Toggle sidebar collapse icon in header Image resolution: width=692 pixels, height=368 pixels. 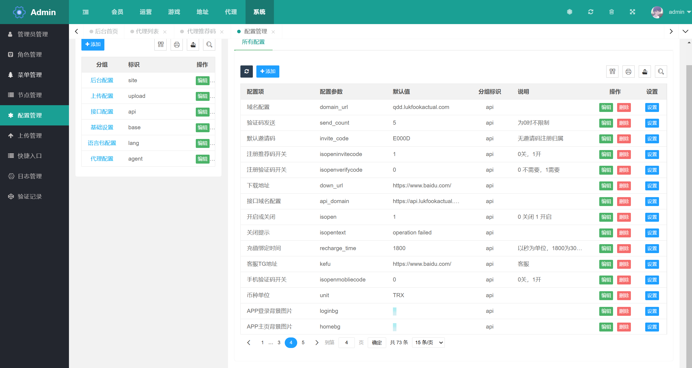click(x=85, y=12)
